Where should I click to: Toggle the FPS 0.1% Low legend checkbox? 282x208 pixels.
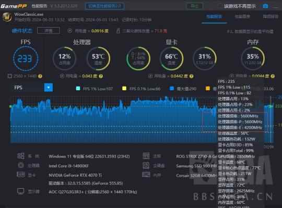(x=124, y=89)
